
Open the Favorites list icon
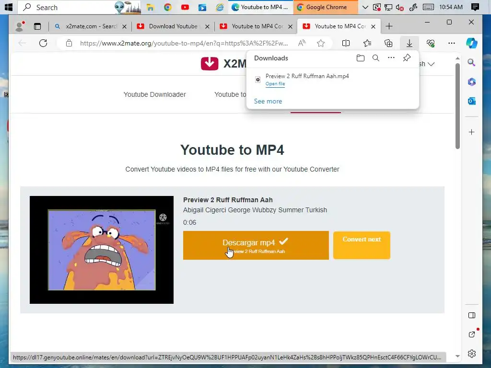tap(367, 43)
